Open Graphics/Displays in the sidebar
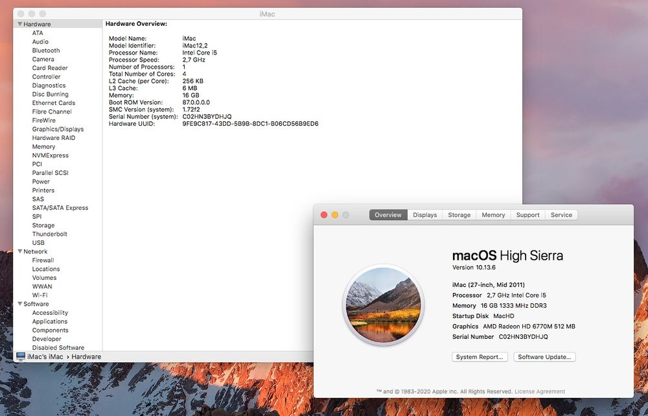Image resolution: width=648 pixels, height=416 pixels. [58, 130]
